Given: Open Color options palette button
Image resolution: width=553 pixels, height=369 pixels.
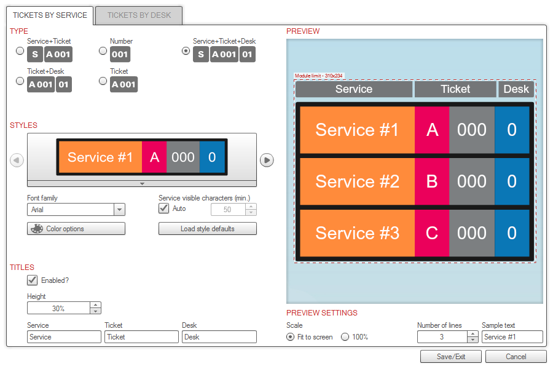Looking at the screenshot, I should [x=76, y=228].
